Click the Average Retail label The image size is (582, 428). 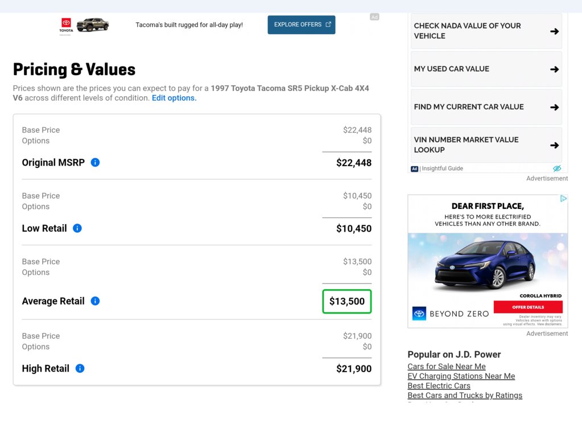tap(53, 301)
